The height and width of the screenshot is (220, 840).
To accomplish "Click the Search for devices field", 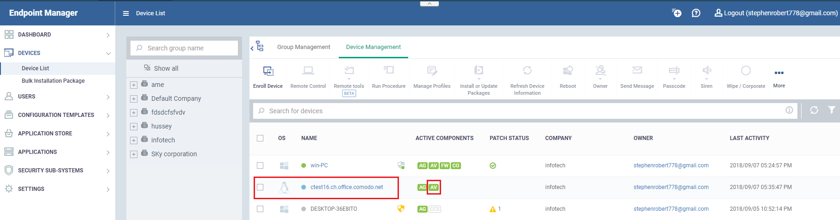I will pyautogui.click(x=525, y=111).
